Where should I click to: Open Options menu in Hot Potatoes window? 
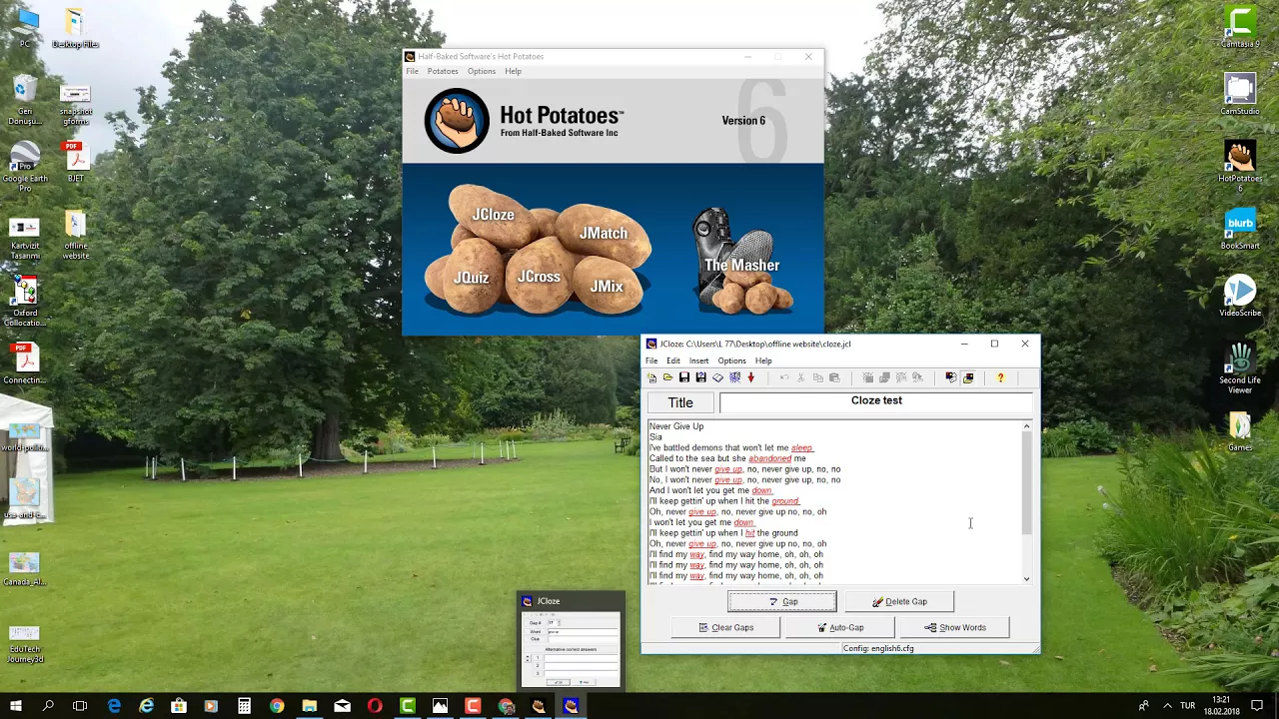click(x=481, y=71)
